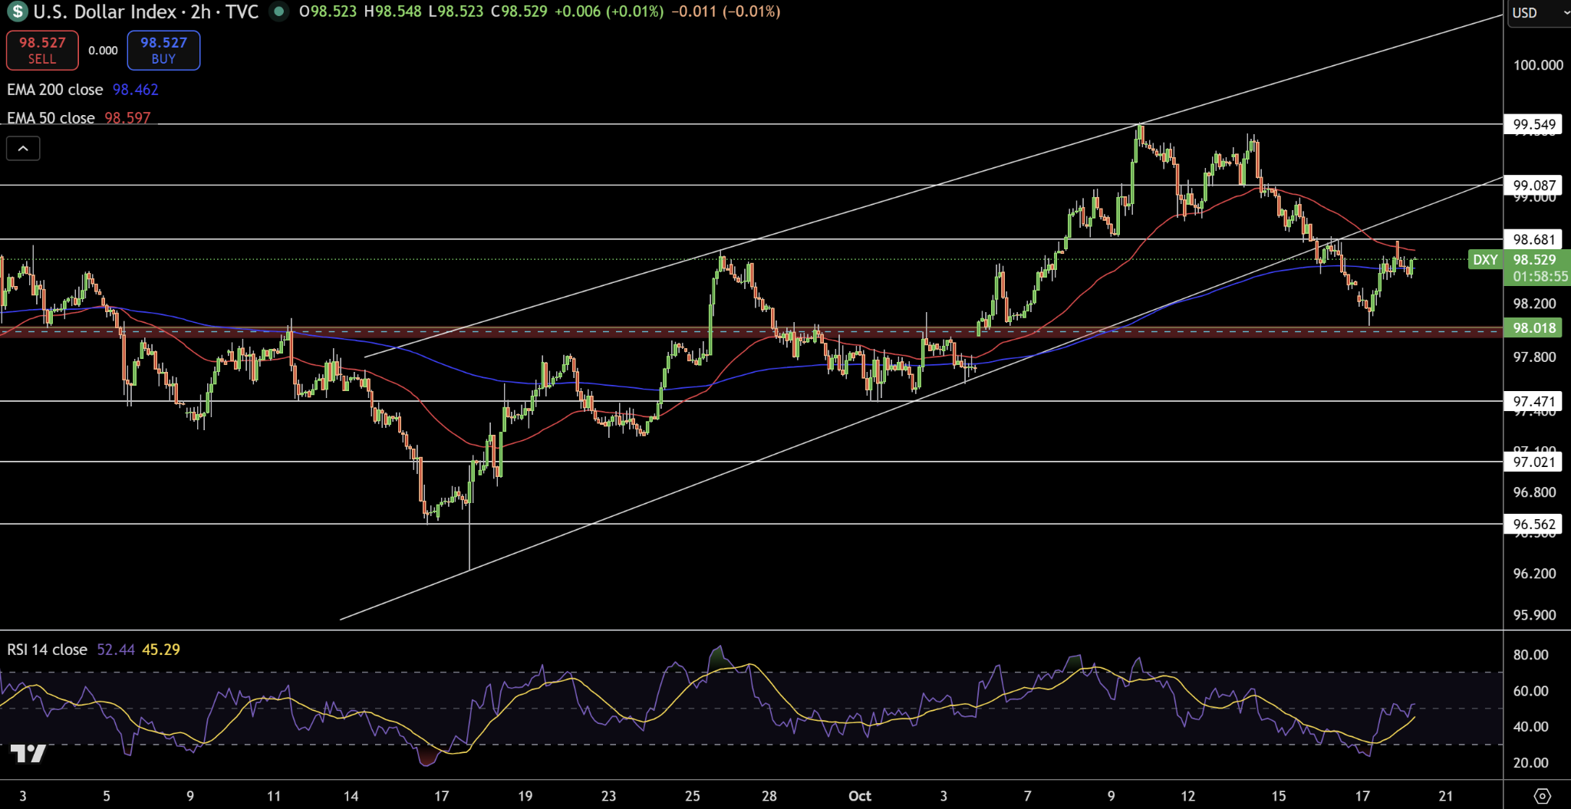Click the red 98.527 SELL button
The height and width of the screenshot is (809, 1571).
42,50
